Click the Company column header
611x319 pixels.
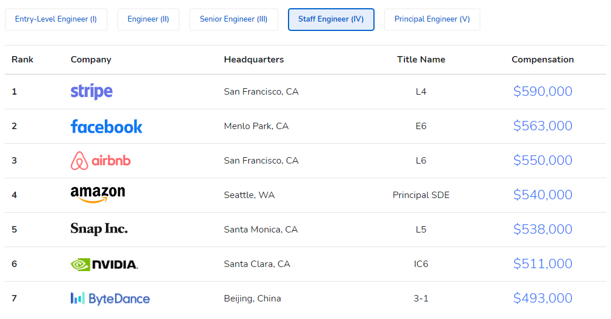click(x=91, y=60)
